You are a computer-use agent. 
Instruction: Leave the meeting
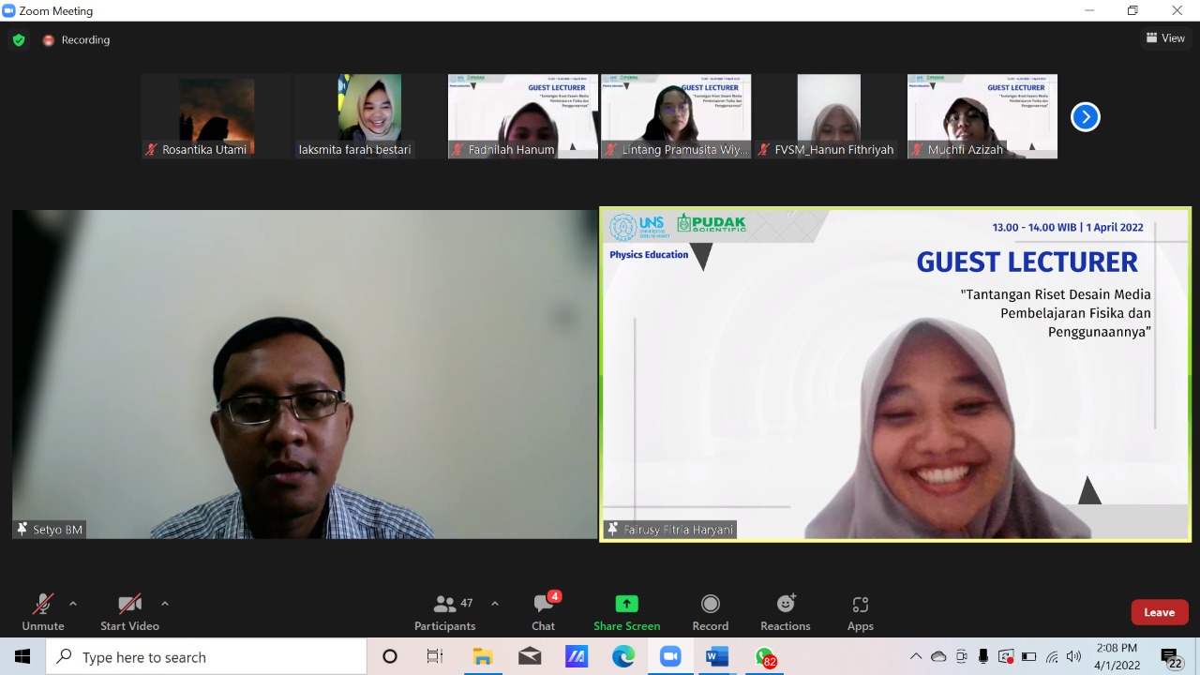[x=1159, y=612]
